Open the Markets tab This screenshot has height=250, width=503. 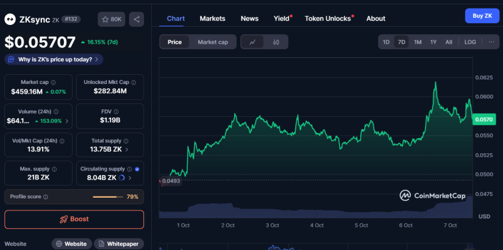point(212,18)
